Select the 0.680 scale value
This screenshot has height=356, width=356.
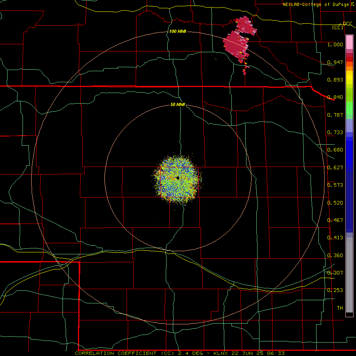[335, 150]
